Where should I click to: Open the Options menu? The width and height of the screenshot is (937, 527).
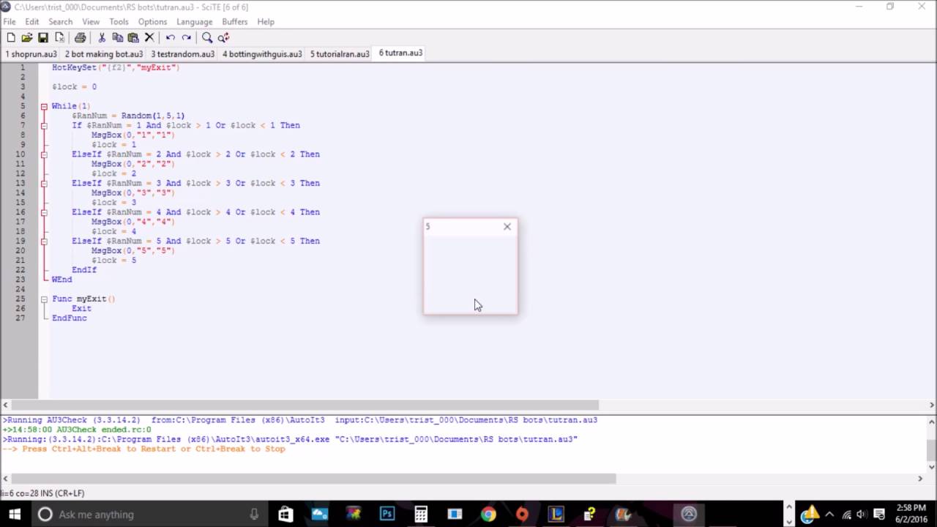click(152, 22)
